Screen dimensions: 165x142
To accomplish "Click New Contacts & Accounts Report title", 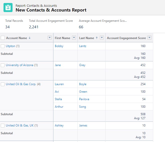I will tap(51, 10).
